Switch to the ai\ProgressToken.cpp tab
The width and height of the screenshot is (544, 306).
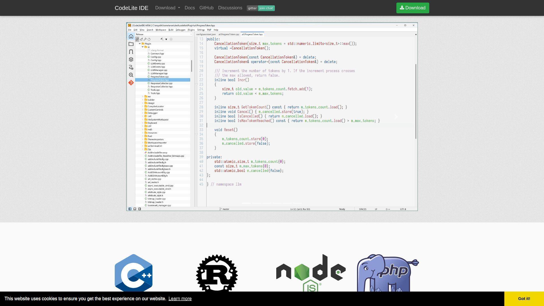[229, 34]
